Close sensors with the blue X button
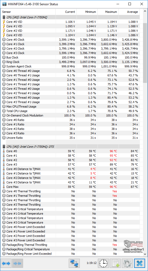148x271 pixels. pos(140,263)
